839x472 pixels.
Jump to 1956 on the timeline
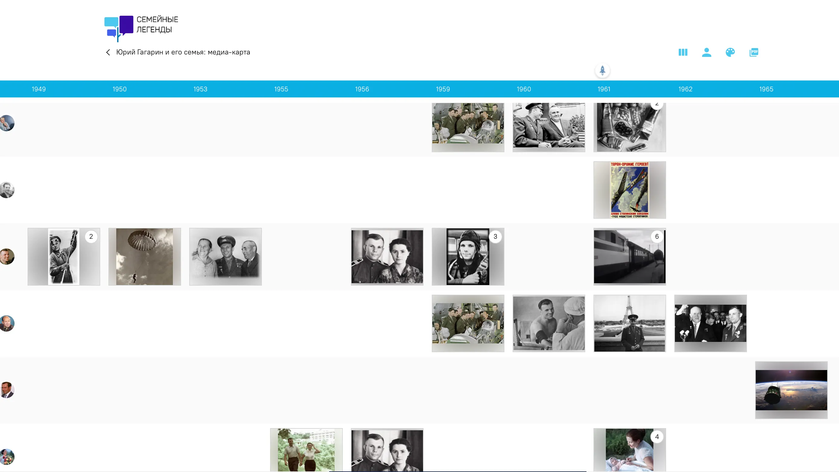(x=362, y=89)
